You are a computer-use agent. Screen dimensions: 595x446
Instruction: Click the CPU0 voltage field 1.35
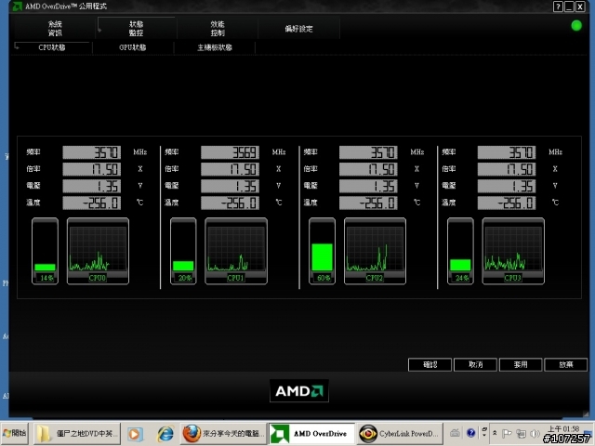coord(92,186)
